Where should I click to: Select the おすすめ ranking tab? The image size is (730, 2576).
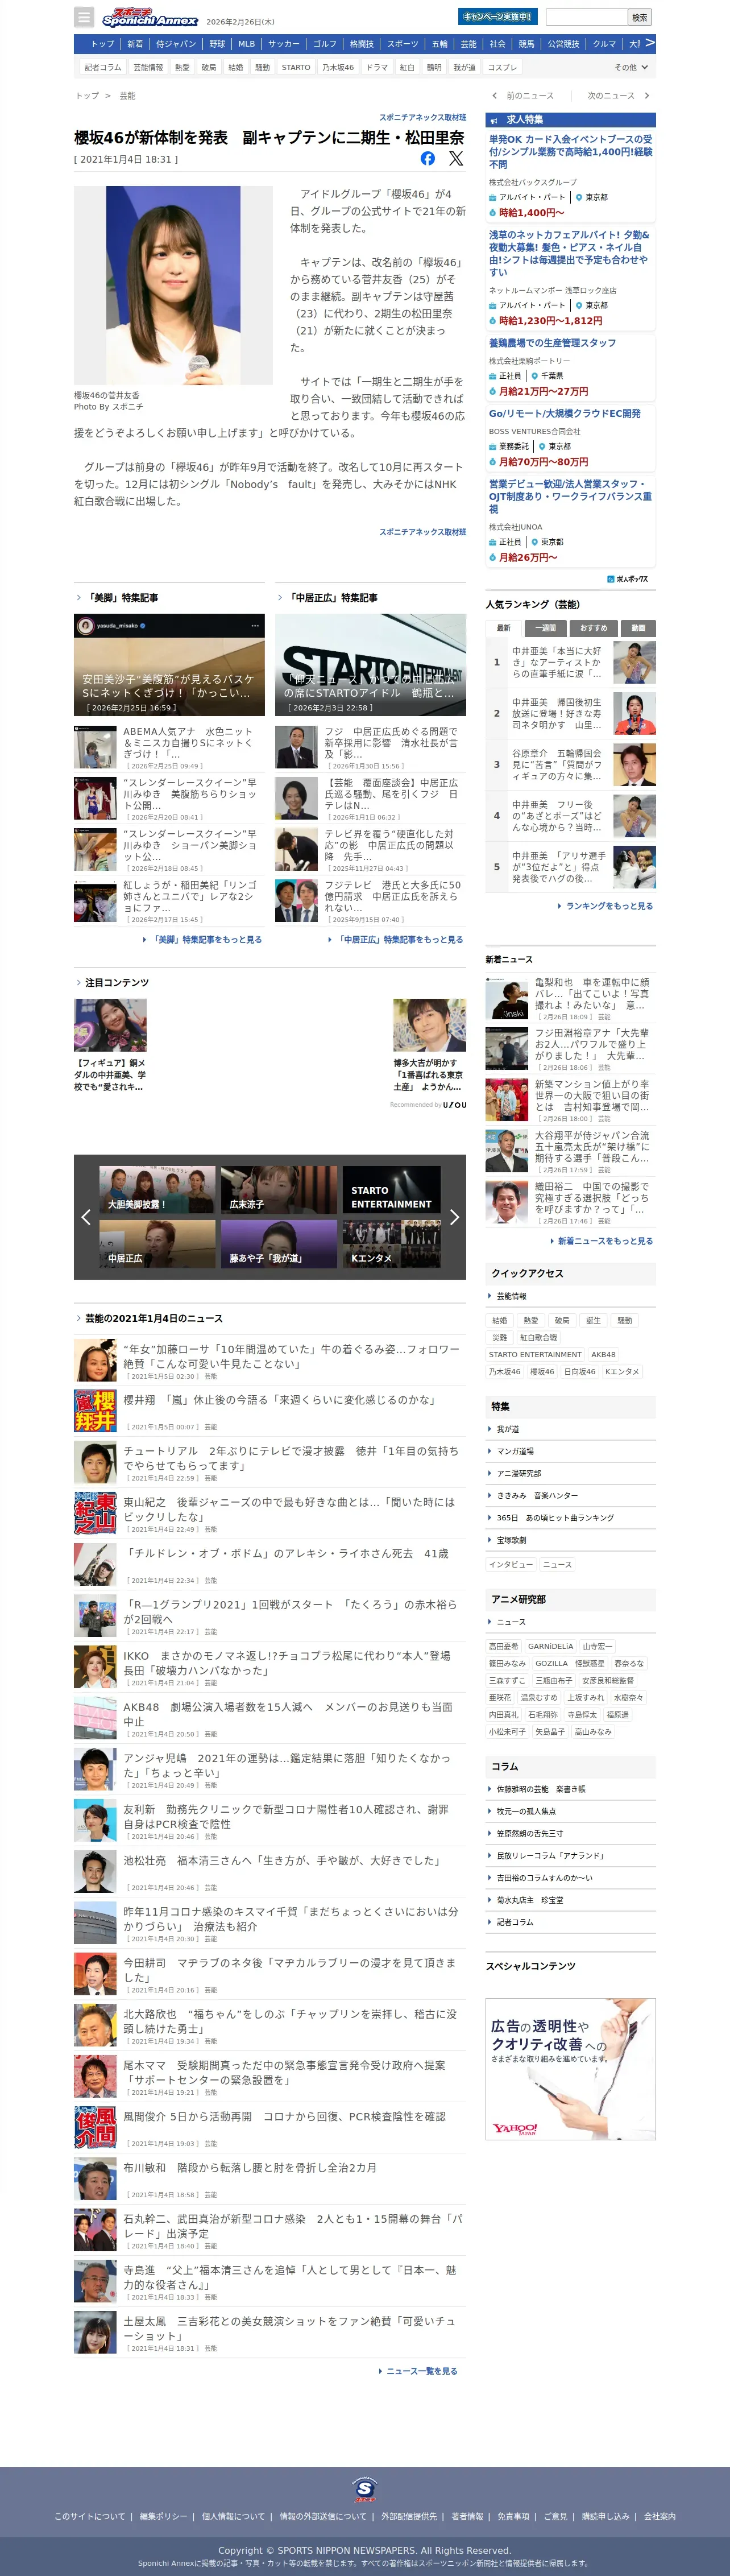tap(593, 628)
